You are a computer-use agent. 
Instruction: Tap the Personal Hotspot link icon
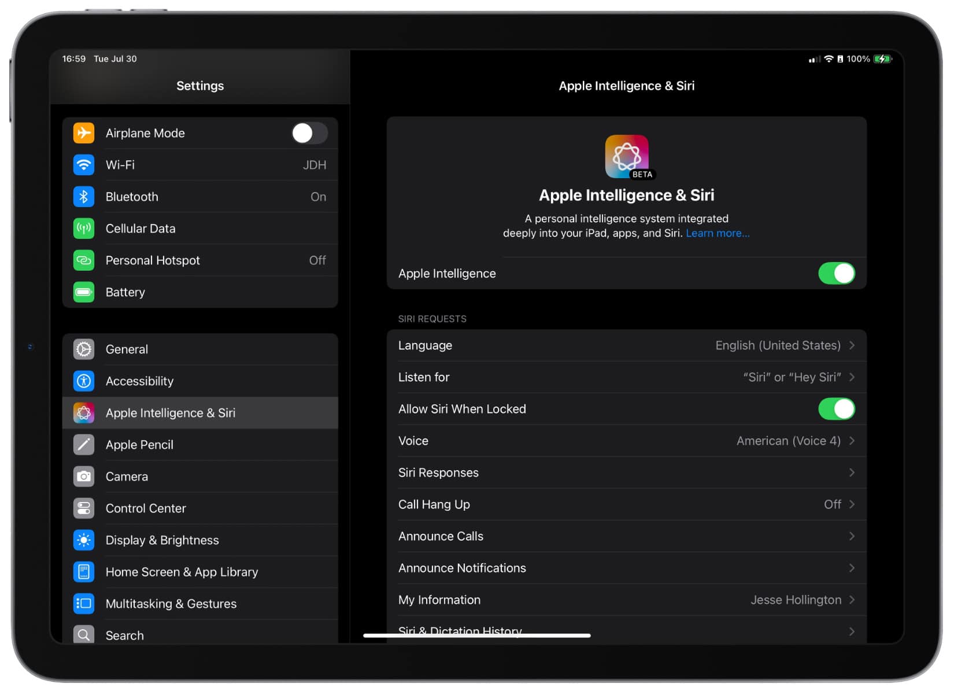(x=84, y=260)
